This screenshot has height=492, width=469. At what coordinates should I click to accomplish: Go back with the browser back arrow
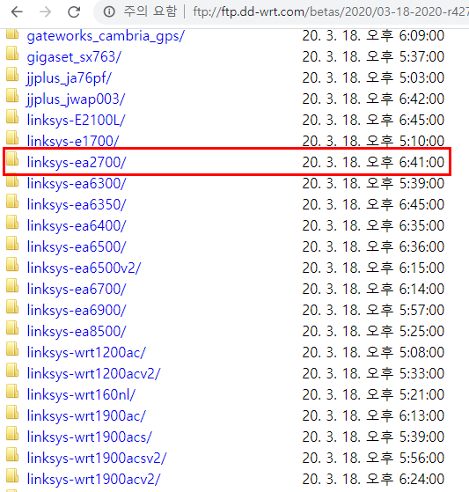tap(17, 12)
